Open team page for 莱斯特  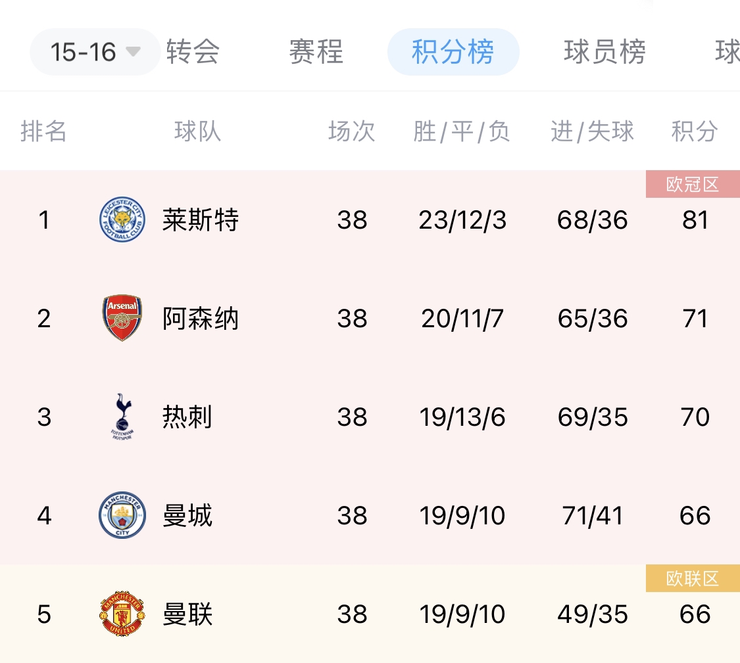(x=201, y=219)
